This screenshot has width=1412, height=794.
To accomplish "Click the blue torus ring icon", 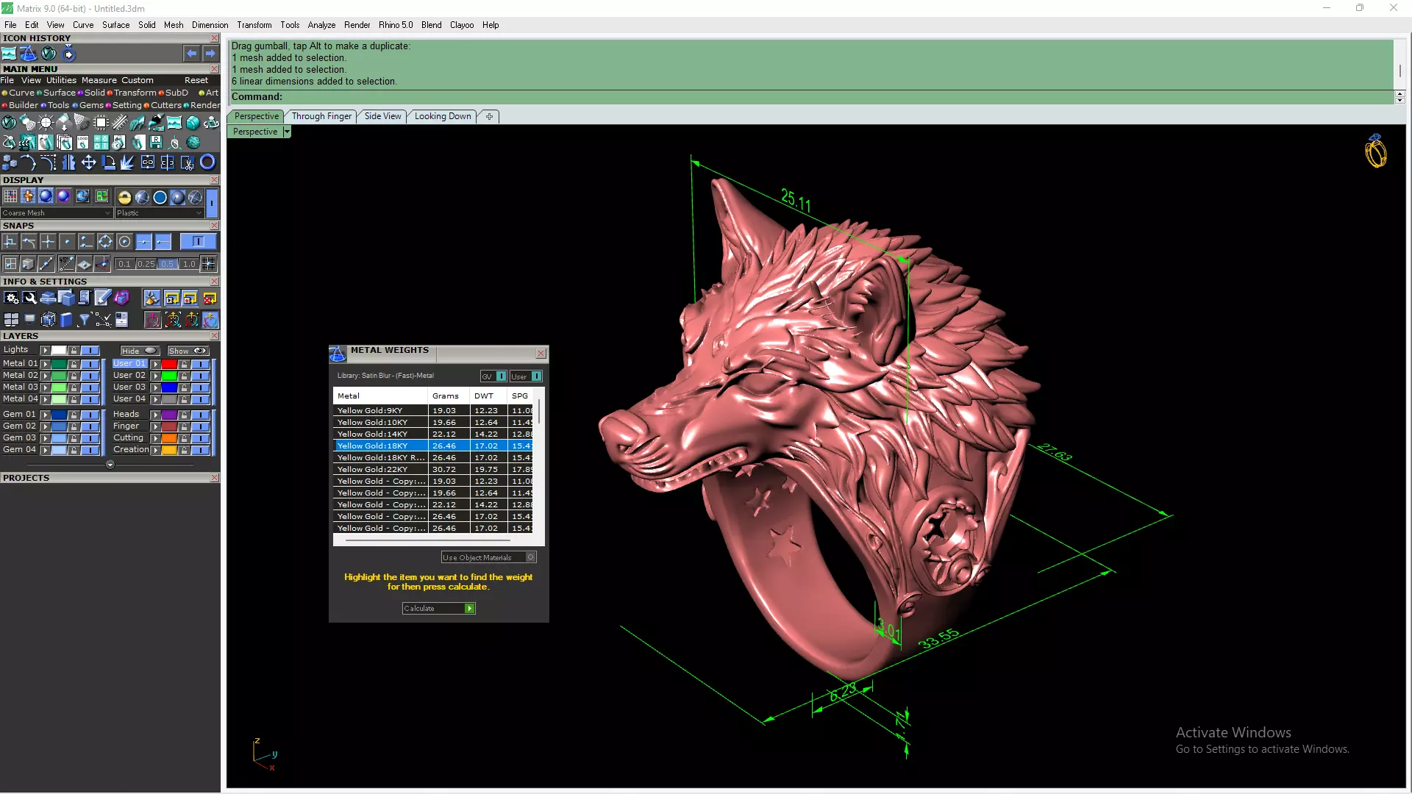I will [x=207, y=162].
